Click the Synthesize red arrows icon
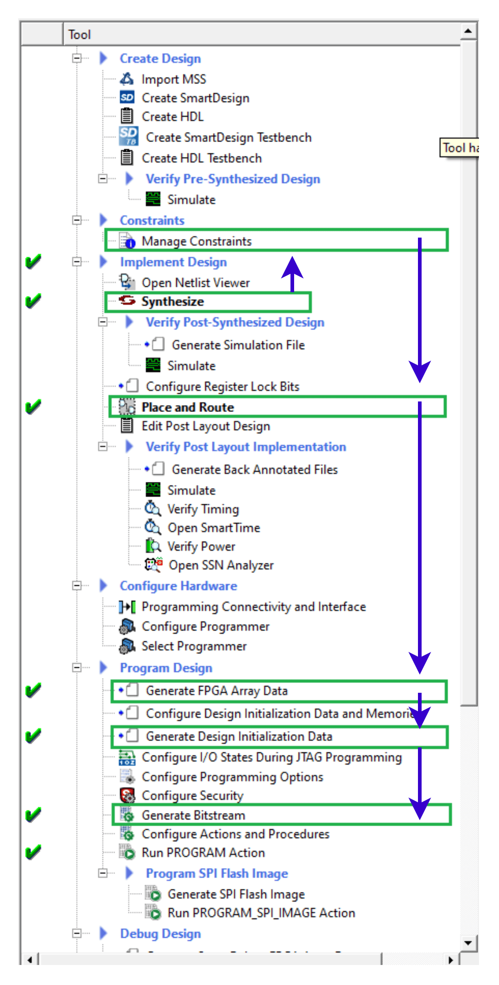Screen dimensions: 499x985 coord(127,301)
